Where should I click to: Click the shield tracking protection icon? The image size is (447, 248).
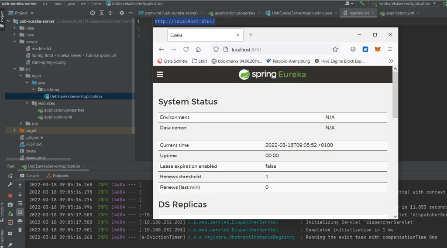pos(216,50)
